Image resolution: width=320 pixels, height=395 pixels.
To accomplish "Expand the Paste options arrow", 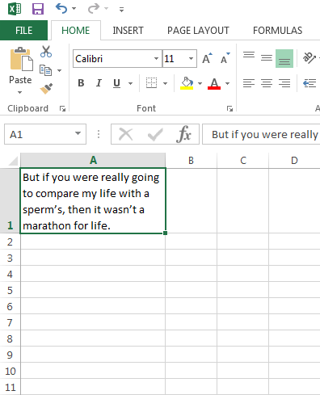I will [x=20, y=92].
